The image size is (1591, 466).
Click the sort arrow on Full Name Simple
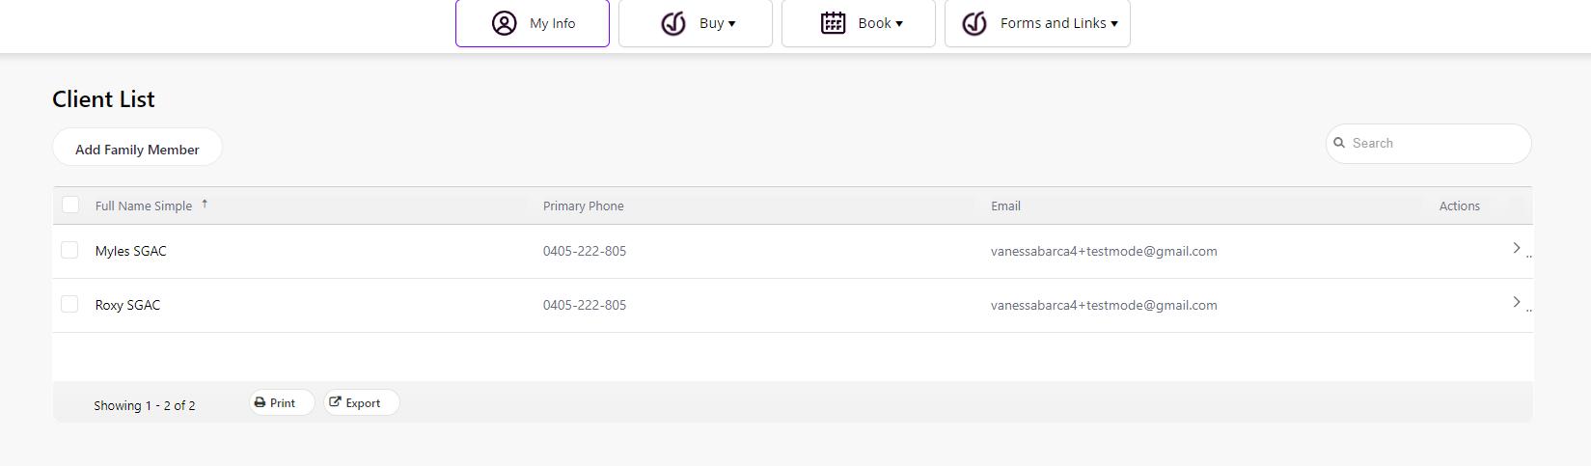[x=205, y=204]
